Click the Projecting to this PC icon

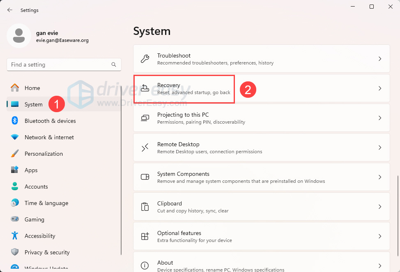(145, 118)
